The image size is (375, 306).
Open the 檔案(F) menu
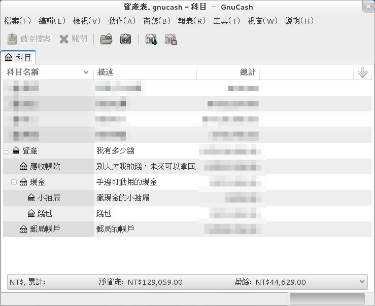[x=17, y=21]
